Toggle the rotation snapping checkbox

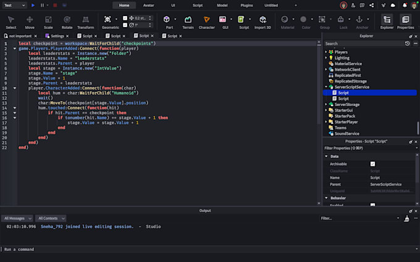125,25
